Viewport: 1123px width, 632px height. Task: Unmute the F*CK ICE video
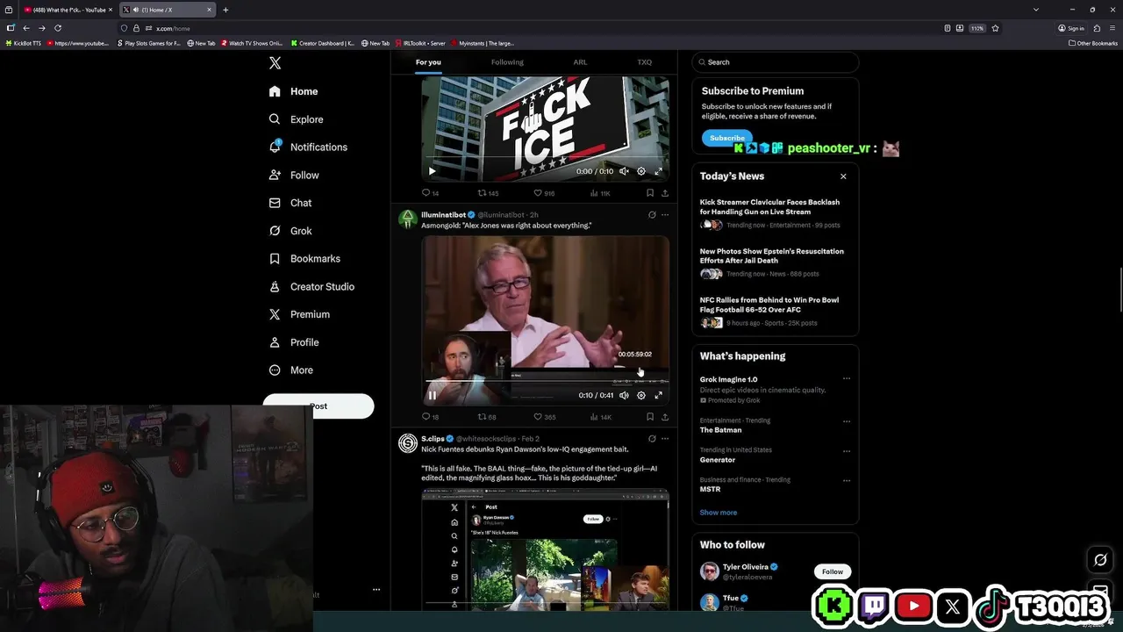point(624,171)
